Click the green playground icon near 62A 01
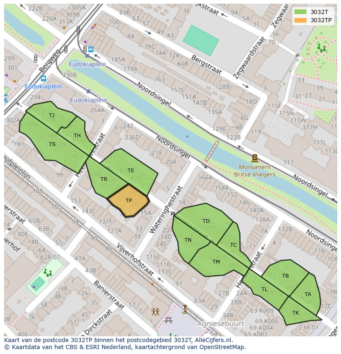 pos(47,272)
